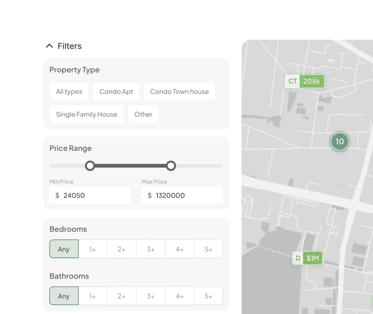Set bathrooms filter to 1+
This screenshot has height=314, width=373.
coord(93,296)
